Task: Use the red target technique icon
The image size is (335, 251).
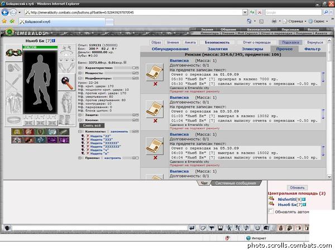Action: point(28,132)
